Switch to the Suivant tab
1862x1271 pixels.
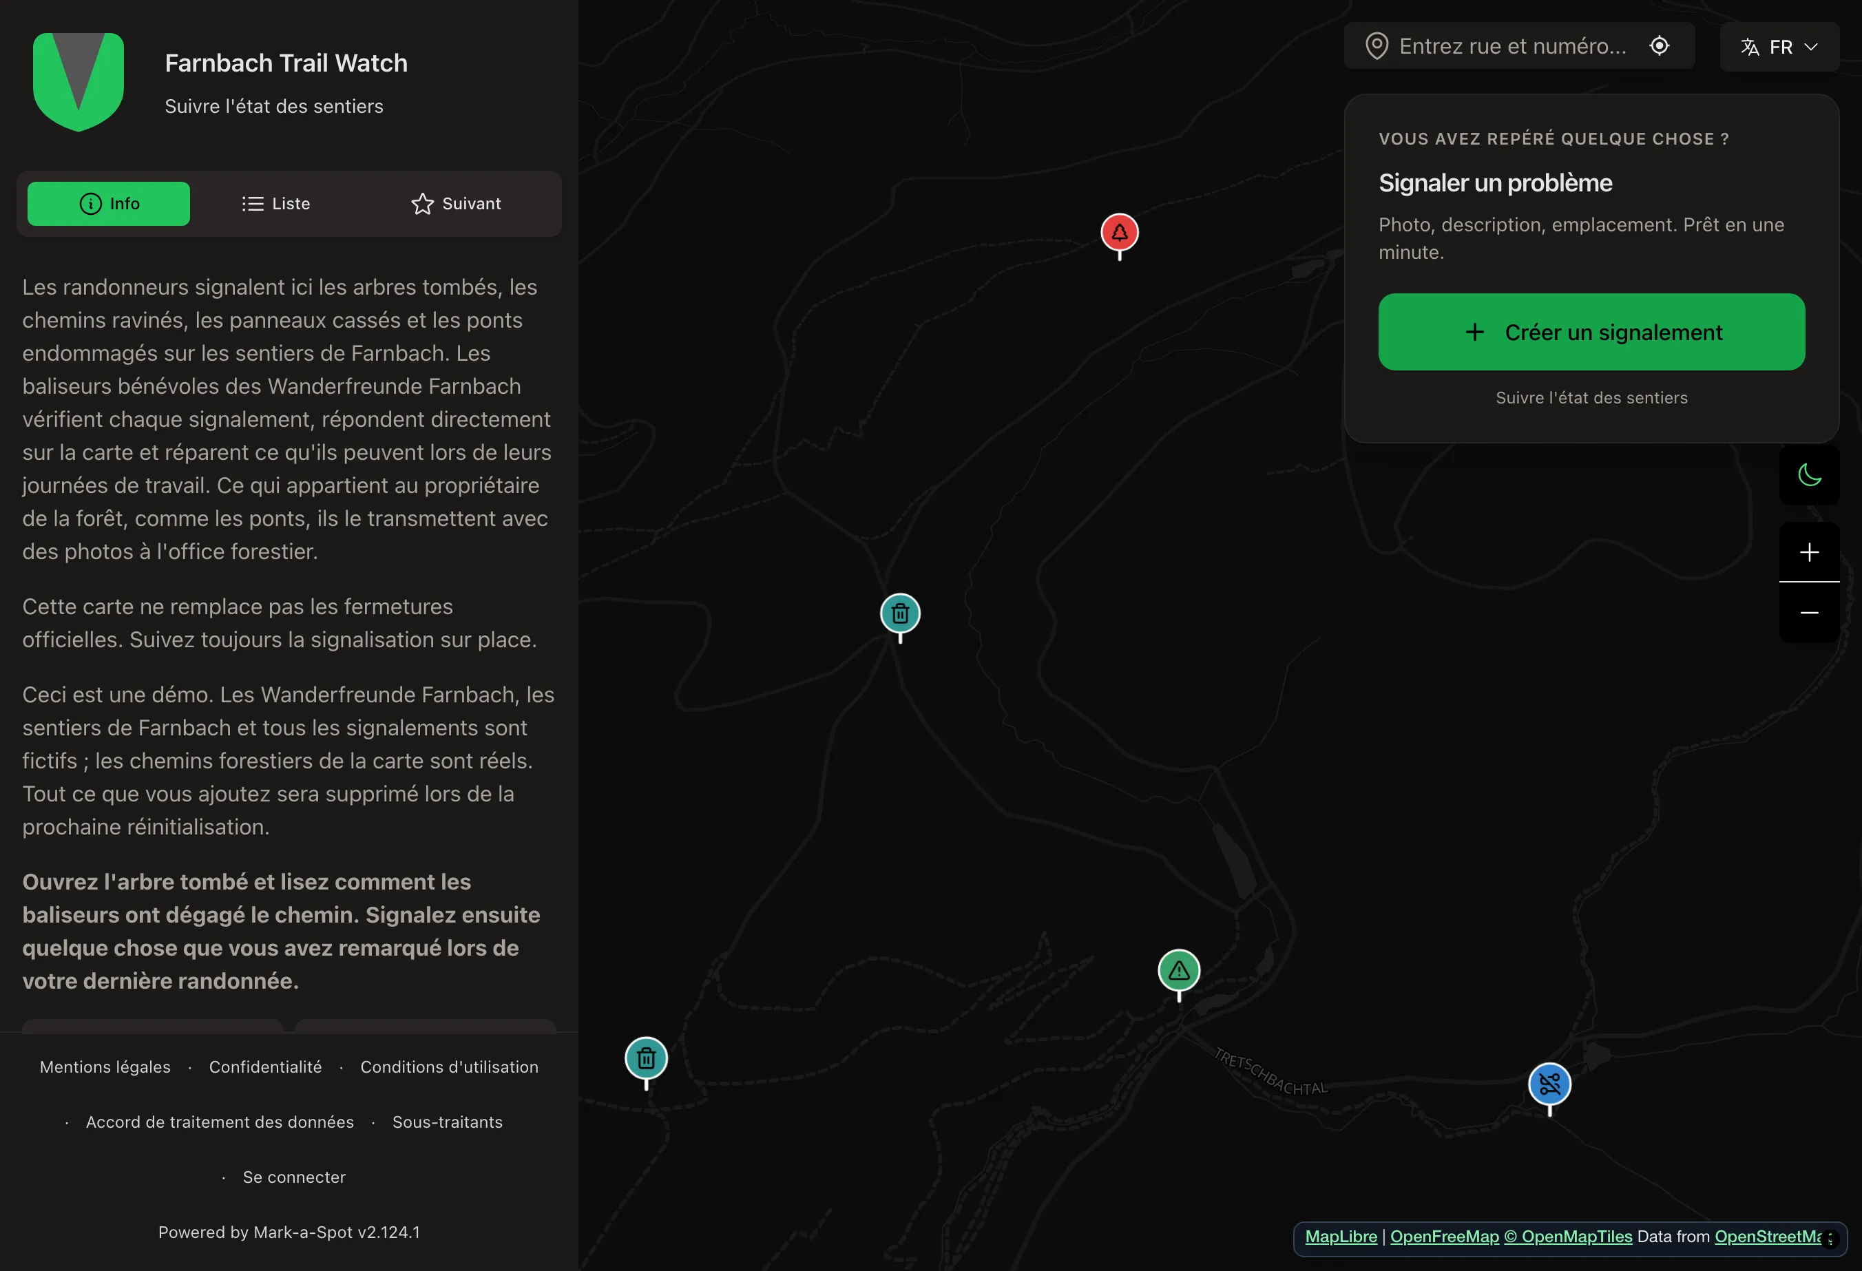point(456,203)
